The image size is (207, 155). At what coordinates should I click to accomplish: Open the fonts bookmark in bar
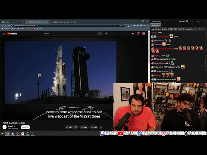click(x=39, y=29)
